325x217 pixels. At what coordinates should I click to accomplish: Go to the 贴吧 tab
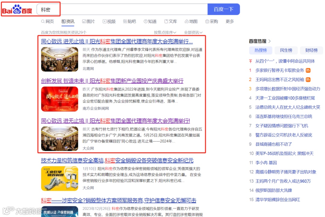click(x=129, y=21)
